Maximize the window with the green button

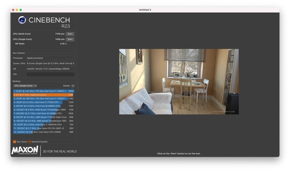21,10
